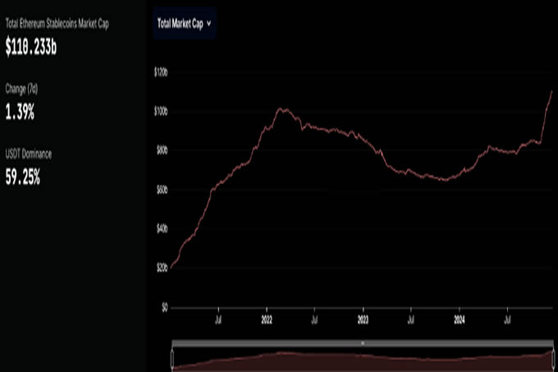The width and height of the screenshot is (558, 372).
Task: Click the mini overview chart below the x-axis
Action: click(x=363, y=360)
